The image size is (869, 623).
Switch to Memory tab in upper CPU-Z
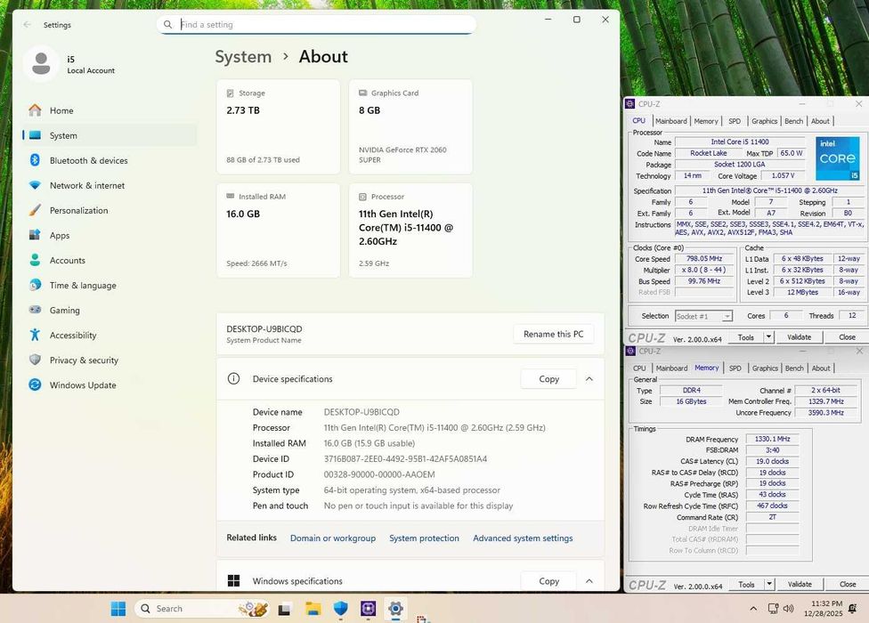(x=705, y=121)
